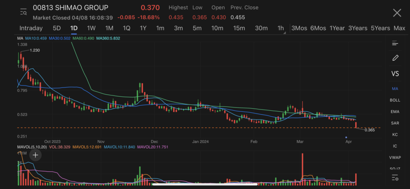
Task: Set range to 6Mos
Action: point(318,28)
